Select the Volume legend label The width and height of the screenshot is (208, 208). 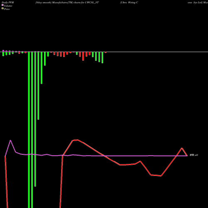[x=8, y=6]
